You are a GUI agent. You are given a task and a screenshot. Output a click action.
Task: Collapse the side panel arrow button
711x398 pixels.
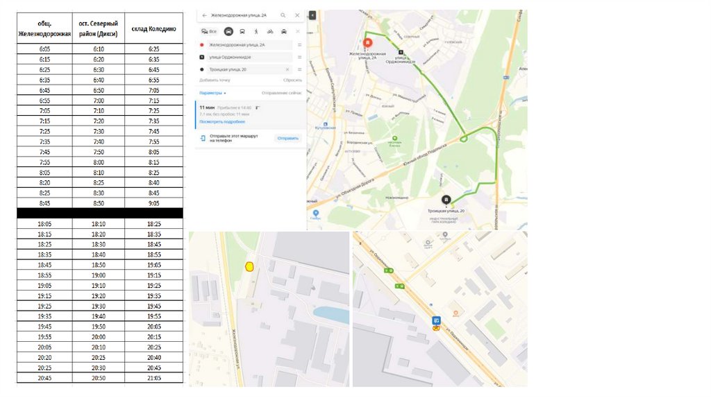pos(312,15)
